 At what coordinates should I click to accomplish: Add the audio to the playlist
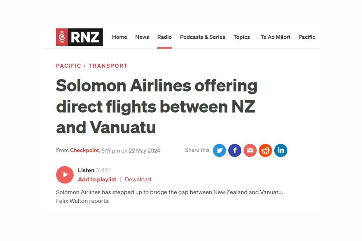(97, 180)
